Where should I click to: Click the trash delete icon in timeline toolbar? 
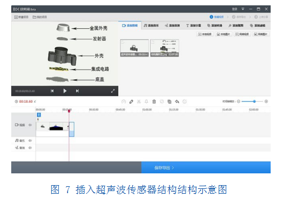click(154, 102)
